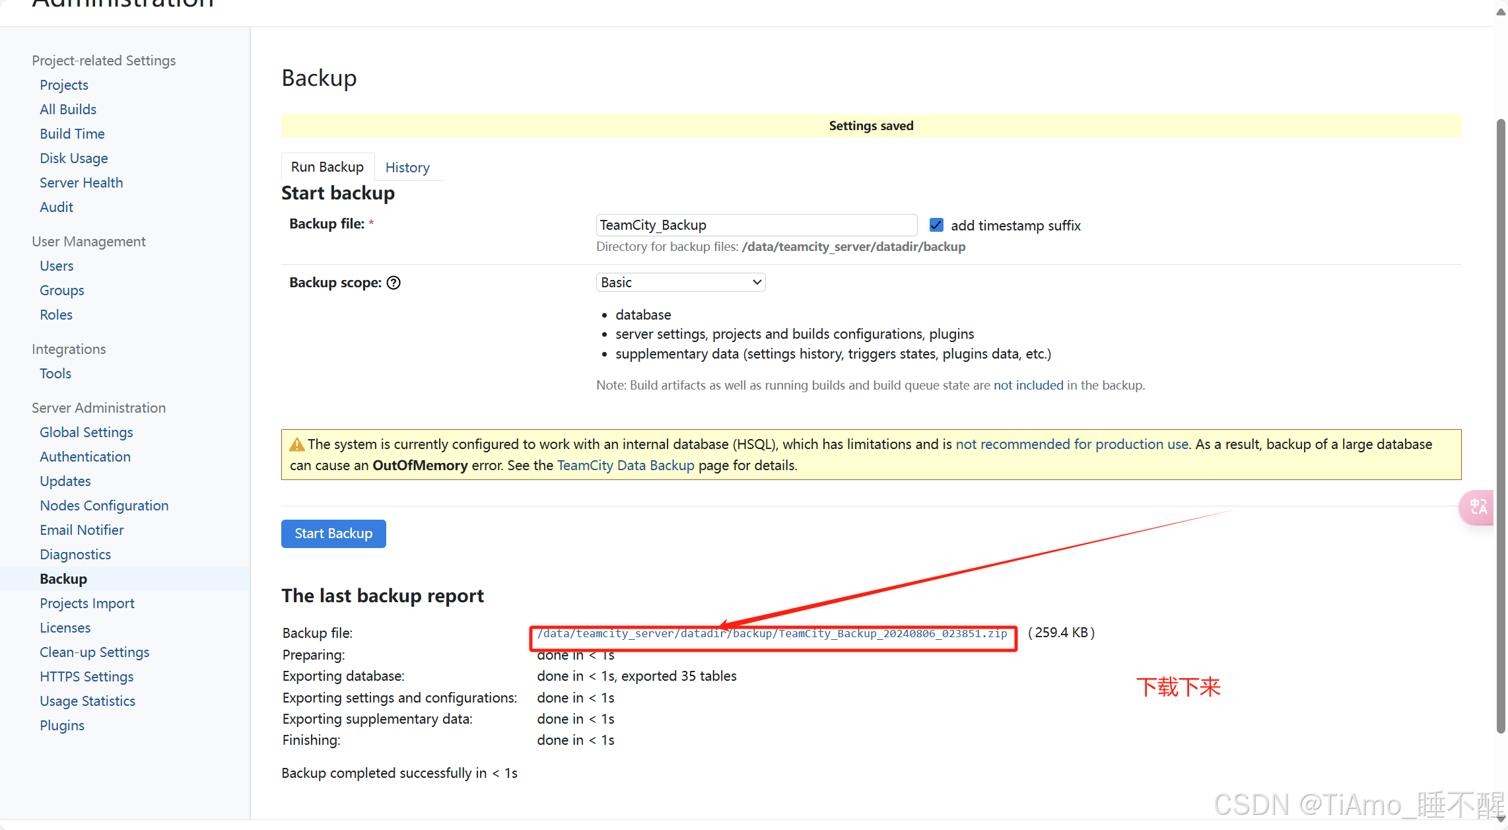Click the 'The last backup report' heading
Image resolution: width=1508 pixels, height=830 pixels.
tap(383, 596)
